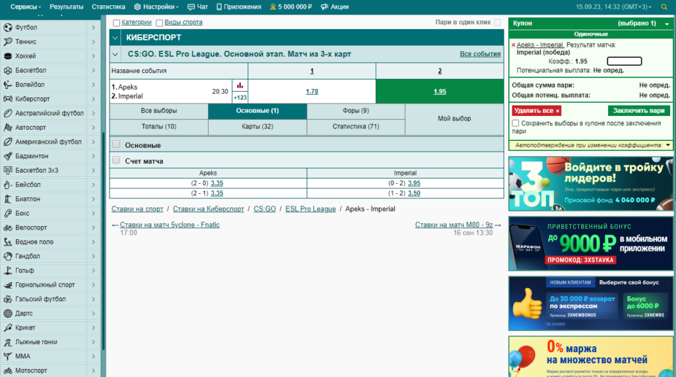Click the Водное поло icon
The width and height of the screenshot is (676, 377).
pyautogui.click(x=8, y=242)
